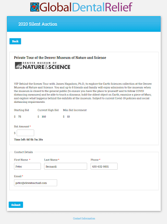Select the Current High Bid value 160
167x224 pixels.
click(x=44, y=117)
